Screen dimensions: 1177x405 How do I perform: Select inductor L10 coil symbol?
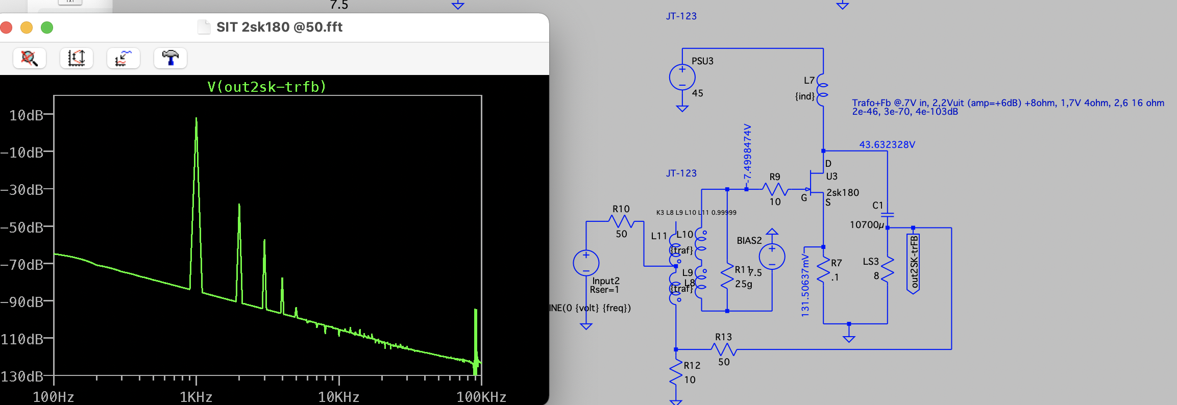[701, 243]
